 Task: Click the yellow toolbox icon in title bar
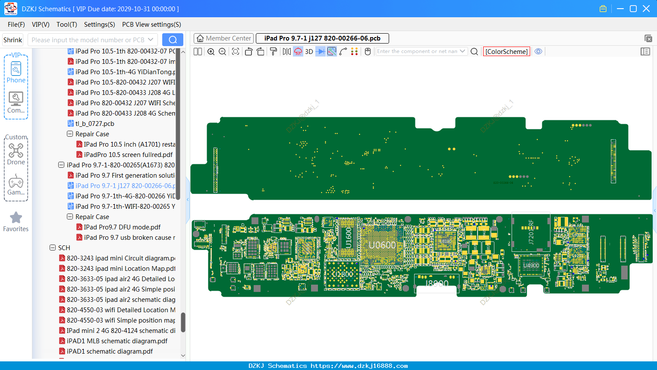point(603,9)
